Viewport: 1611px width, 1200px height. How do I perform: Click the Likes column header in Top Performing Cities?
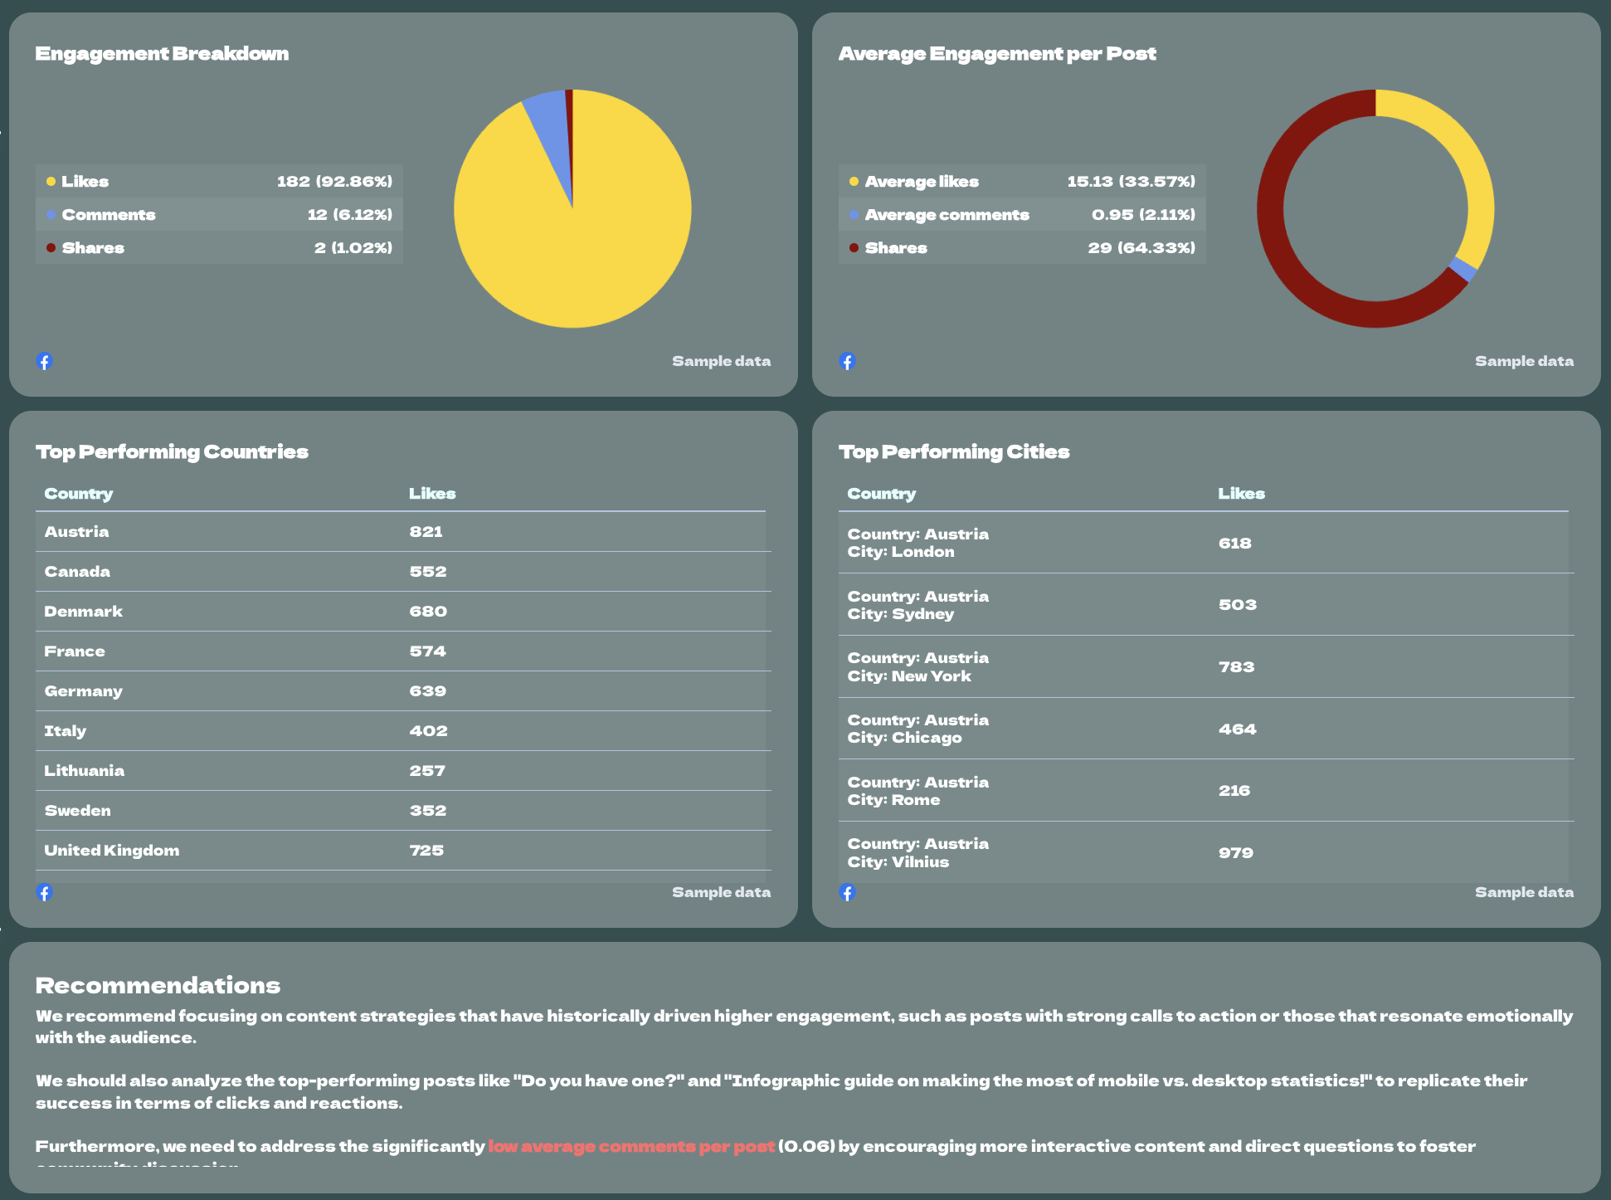(x=1242, y=493)
